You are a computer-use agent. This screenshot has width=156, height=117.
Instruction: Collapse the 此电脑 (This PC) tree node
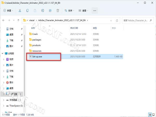click(x=2, y=53)
